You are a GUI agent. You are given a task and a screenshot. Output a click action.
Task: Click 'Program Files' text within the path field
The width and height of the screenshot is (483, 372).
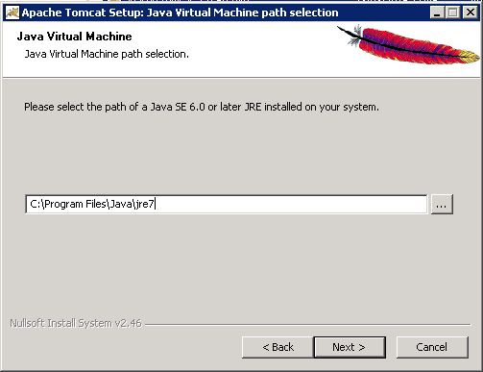coord(75,204)
